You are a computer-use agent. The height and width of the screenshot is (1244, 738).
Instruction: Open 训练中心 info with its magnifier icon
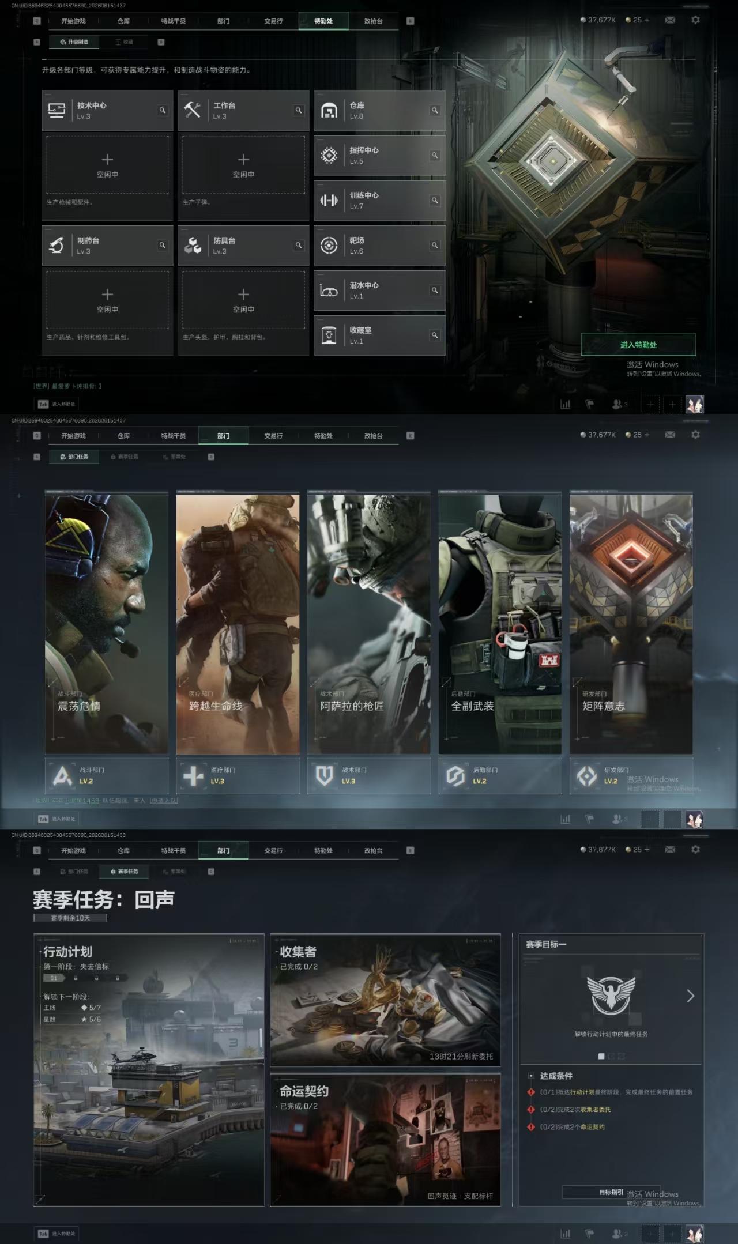click(x=435, y=200)
